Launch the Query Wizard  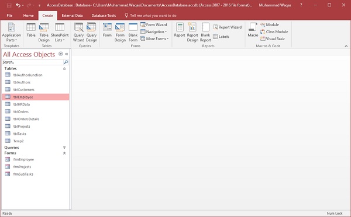(x=78, y=32)
